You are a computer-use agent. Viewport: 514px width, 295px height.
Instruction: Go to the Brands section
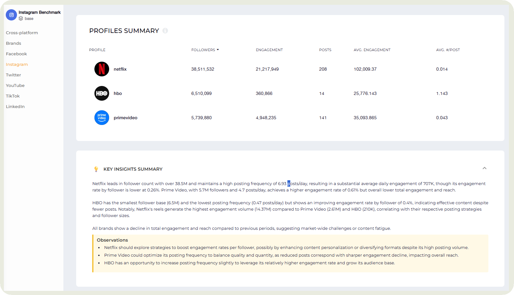click(13, 43)
